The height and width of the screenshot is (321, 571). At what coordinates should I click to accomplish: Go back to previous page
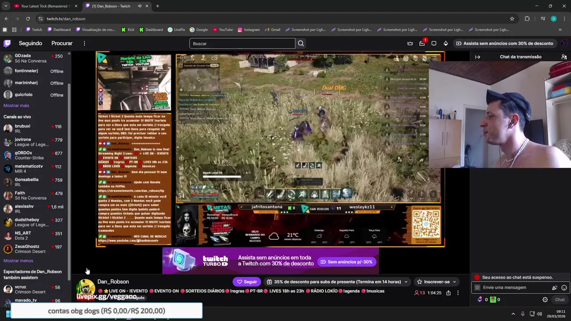[6, 19]
